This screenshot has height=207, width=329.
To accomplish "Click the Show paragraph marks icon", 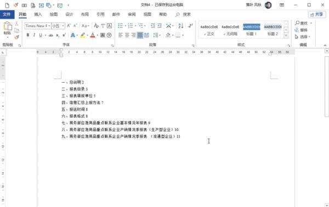I will click(x=190, y=26).
